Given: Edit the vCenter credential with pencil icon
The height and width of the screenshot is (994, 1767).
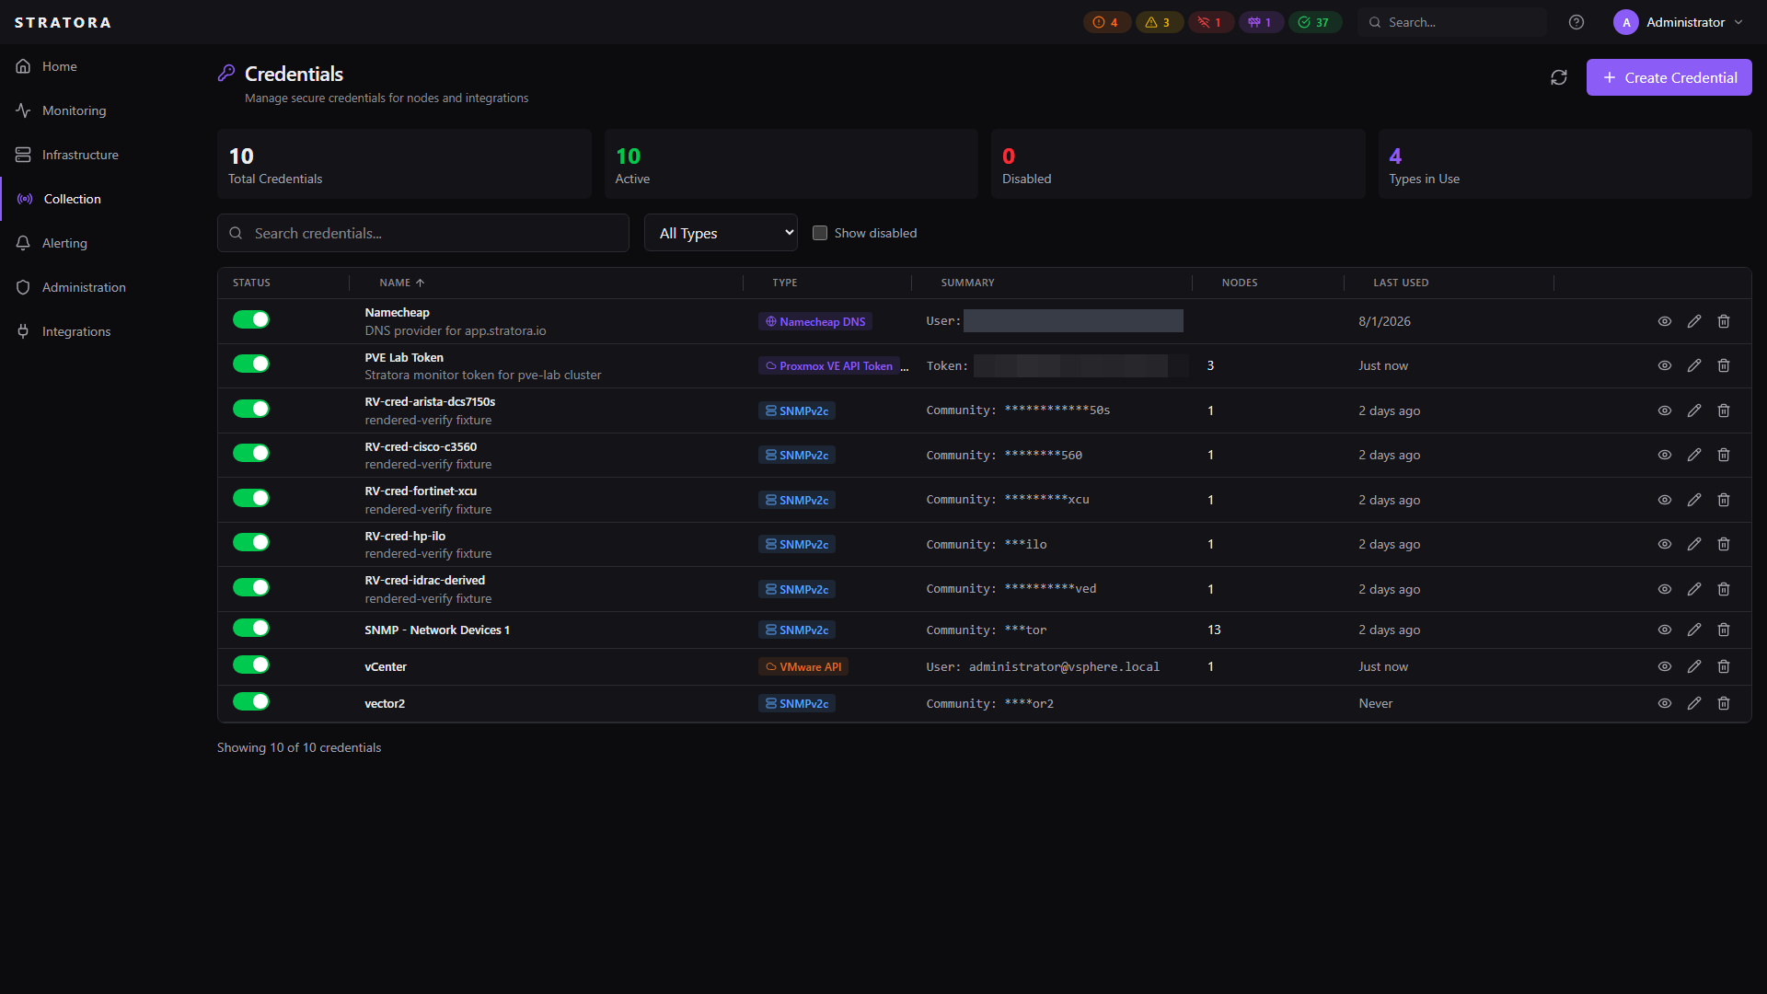Looking at the screenshot, I should coord(1694,666).
